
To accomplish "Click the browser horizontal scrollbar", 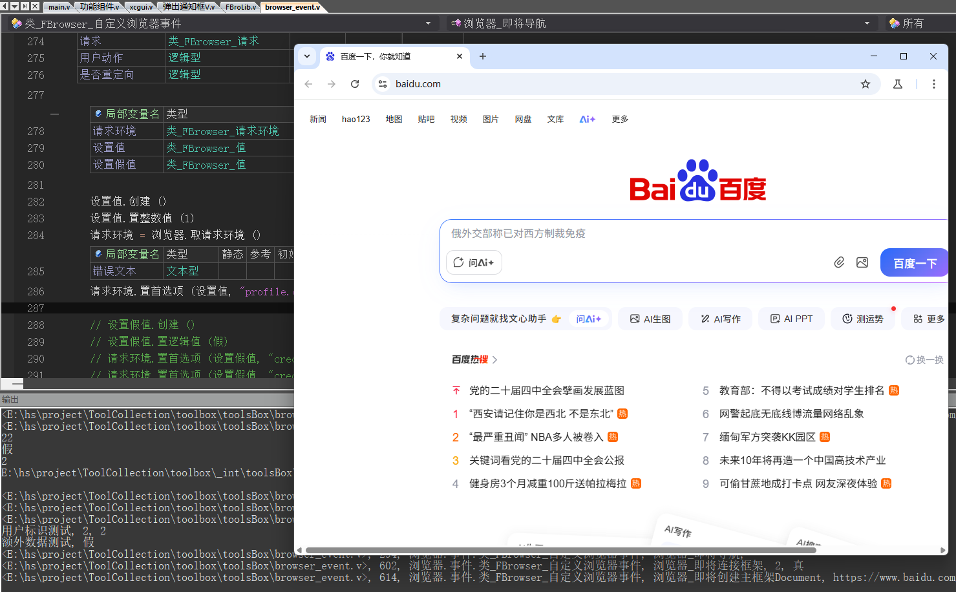I will tap(561, 551).
